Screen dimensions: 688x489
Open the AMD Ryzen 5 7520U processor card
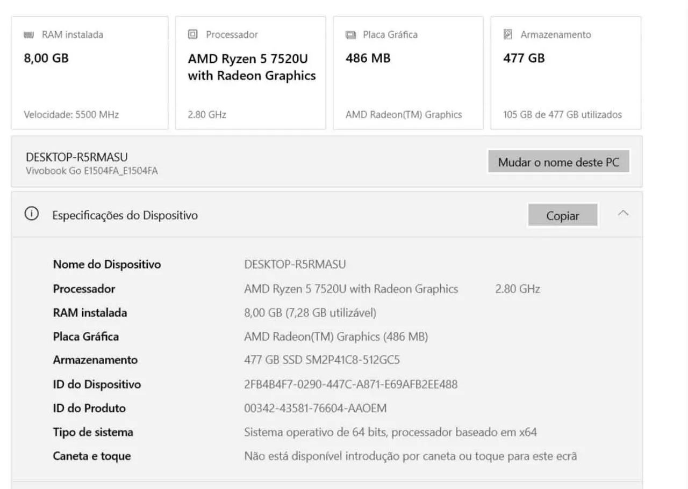coord(250,73)
